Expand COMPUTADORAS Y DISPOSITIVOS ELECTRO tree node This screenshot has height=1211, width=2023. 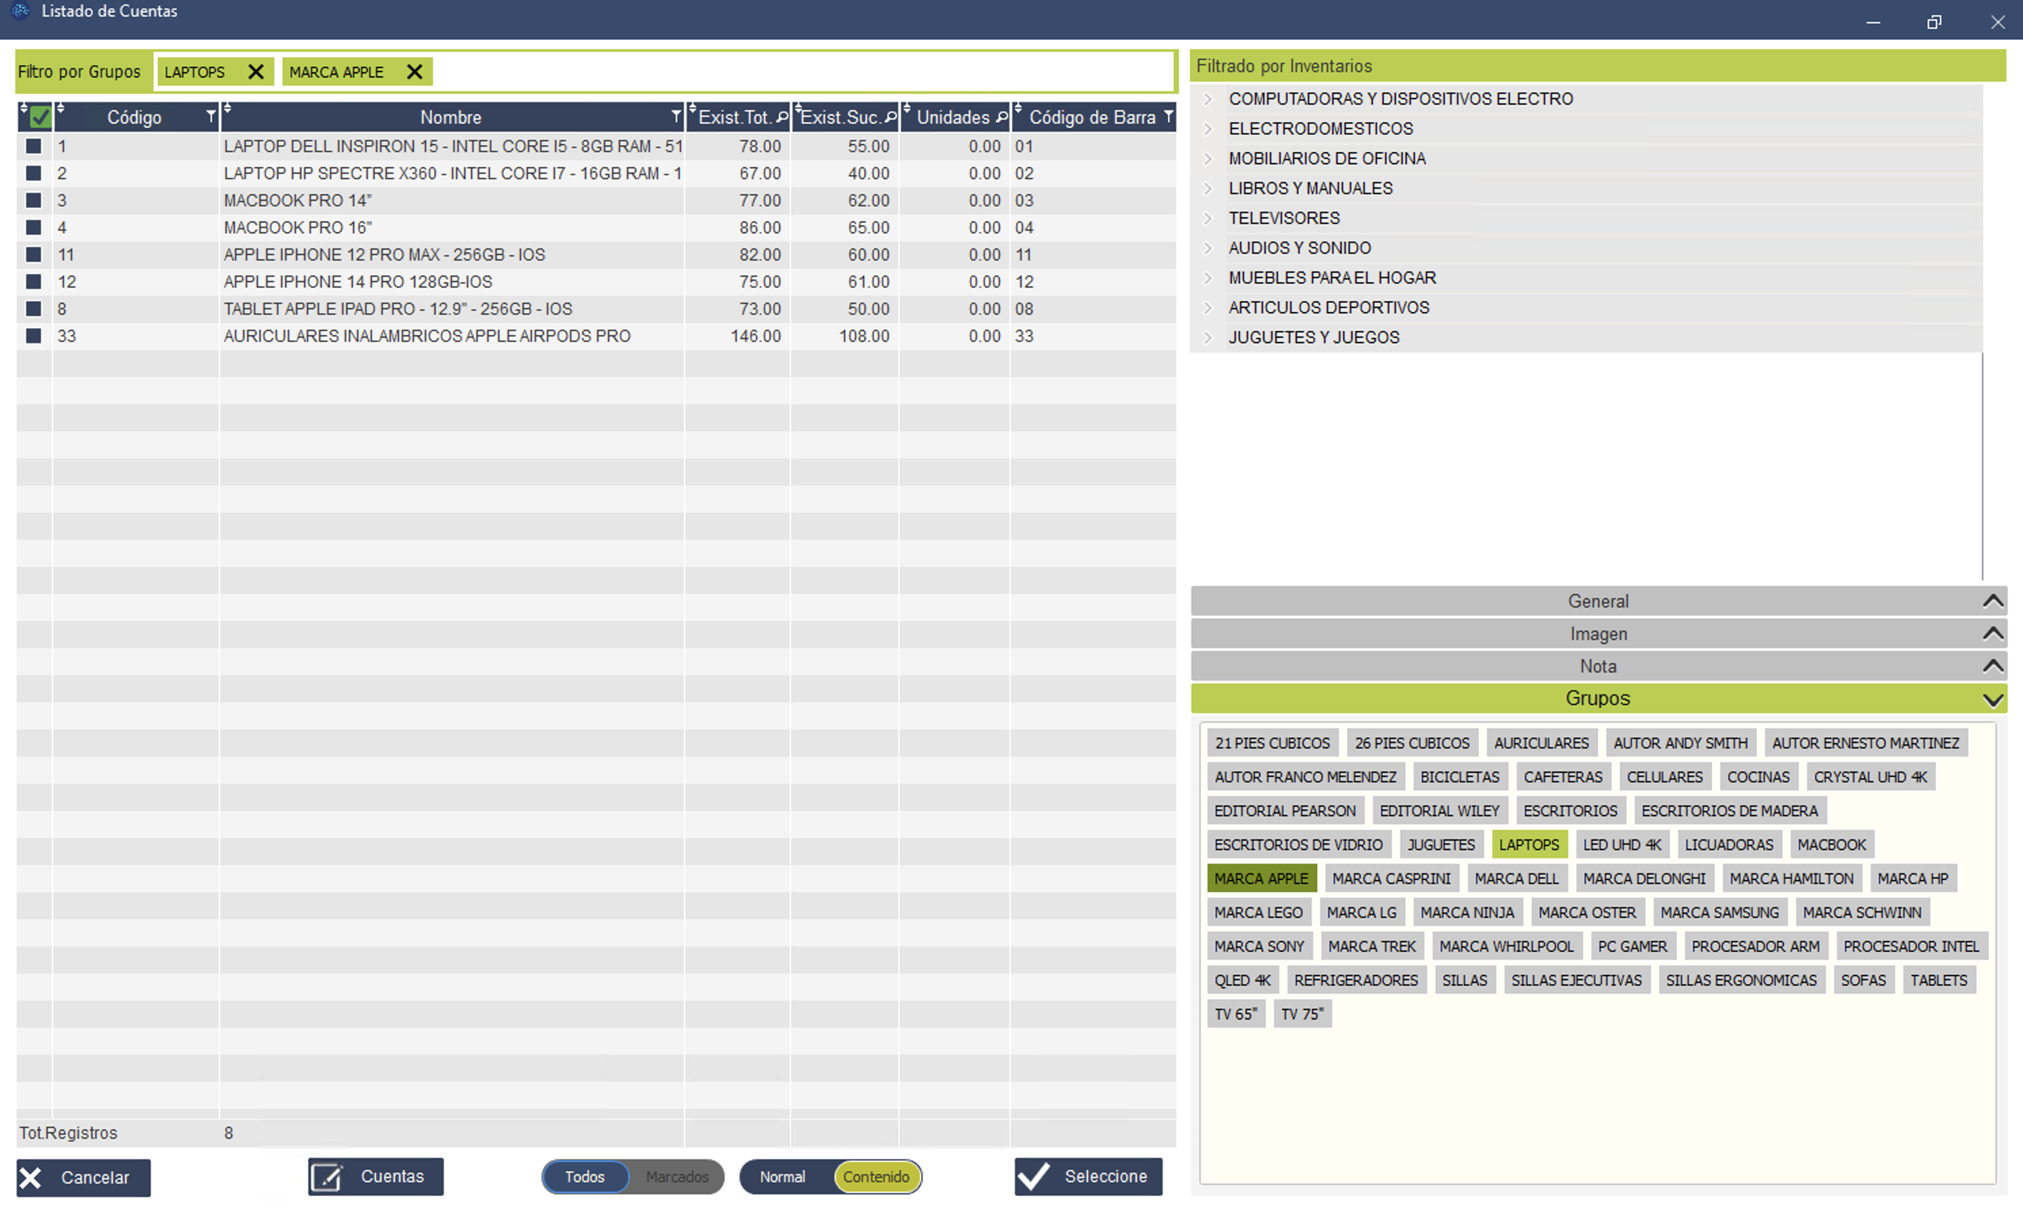coord(1209,99)
